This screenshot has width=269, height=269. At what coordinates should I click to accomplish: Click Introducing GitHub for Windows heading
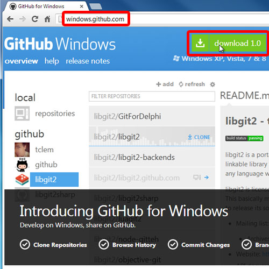click(x=124, y=211)
